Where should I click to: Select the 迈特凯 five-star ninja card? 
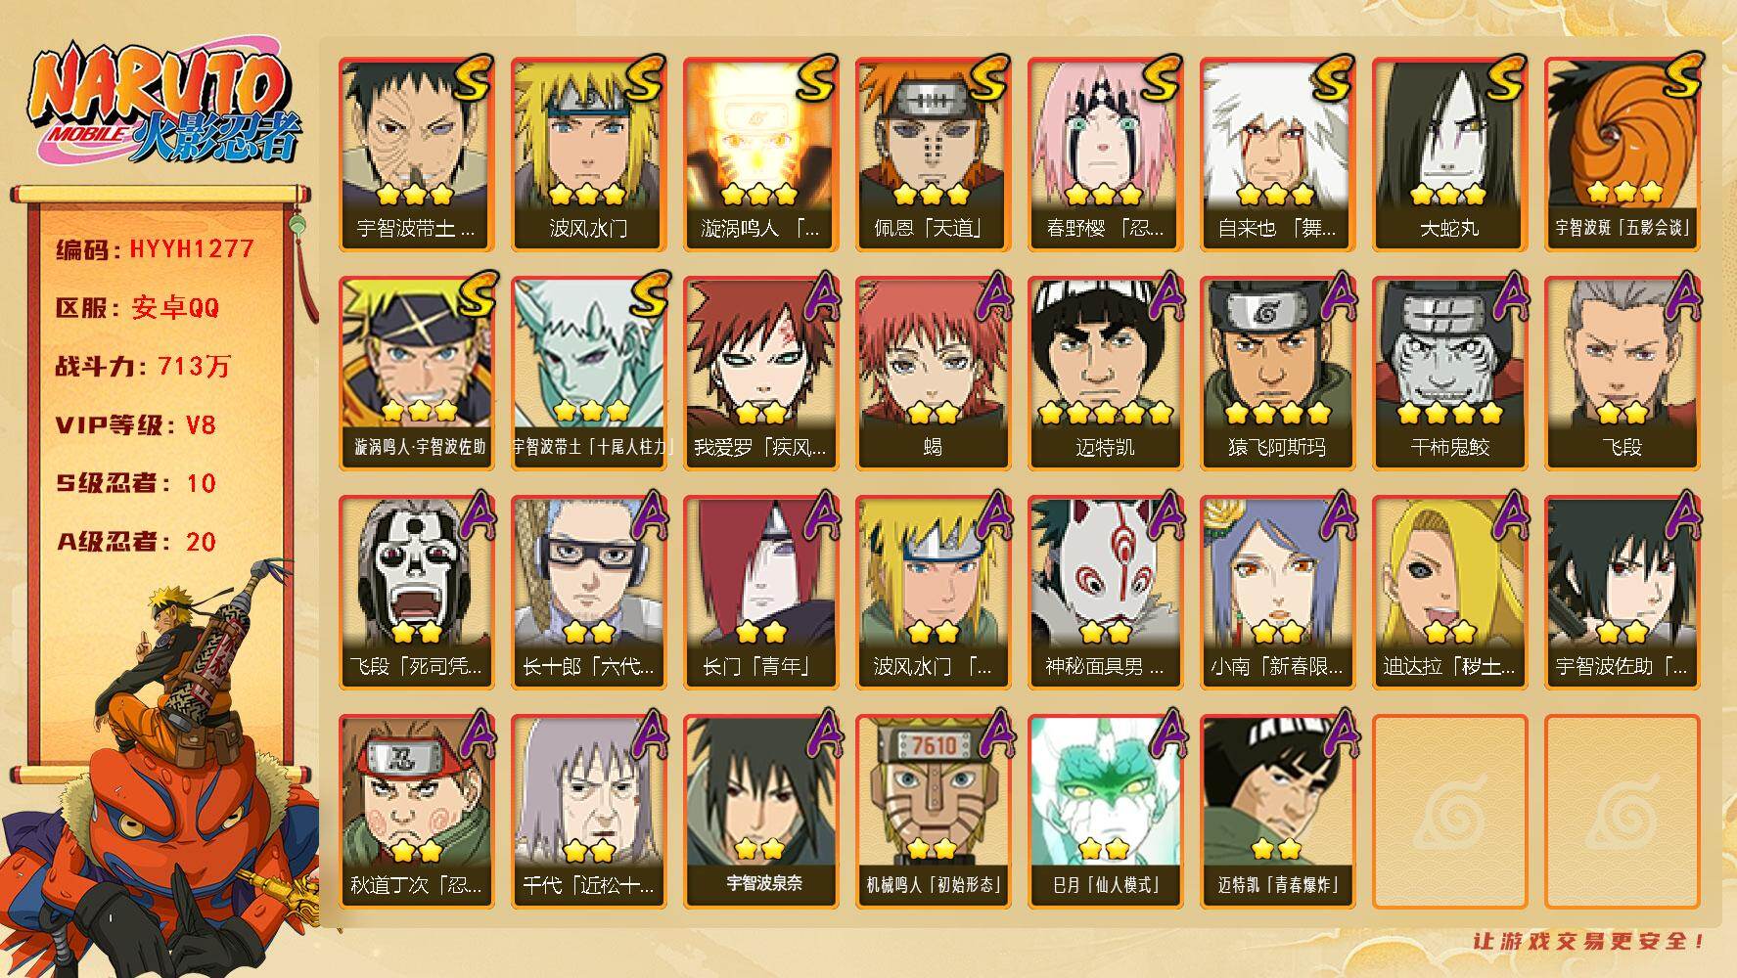click(x=1105, y=373)
